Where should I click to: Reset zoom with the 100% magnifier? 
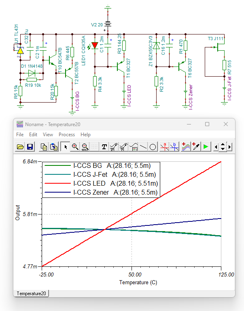pos(85,147)
